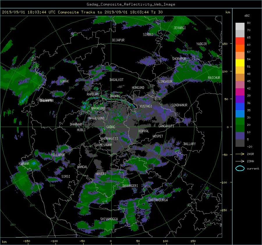Click the NAVALGUND city label

(96, 118)
